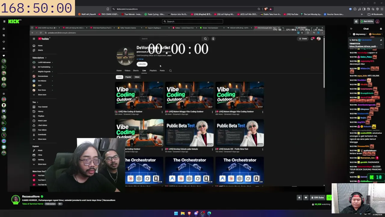Open the Kick user profile avatar

[x=377, y=21]
